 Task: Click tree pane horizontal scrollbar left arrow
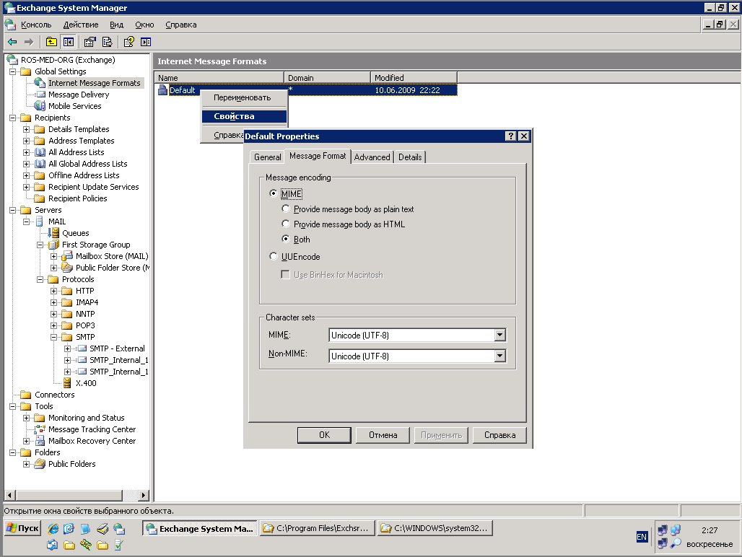coord(10,495)
